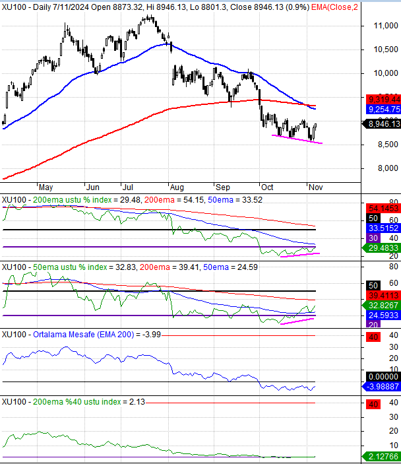
Task: Click the '200ema %40 ustu index' pane title
Action: [77, 402]
